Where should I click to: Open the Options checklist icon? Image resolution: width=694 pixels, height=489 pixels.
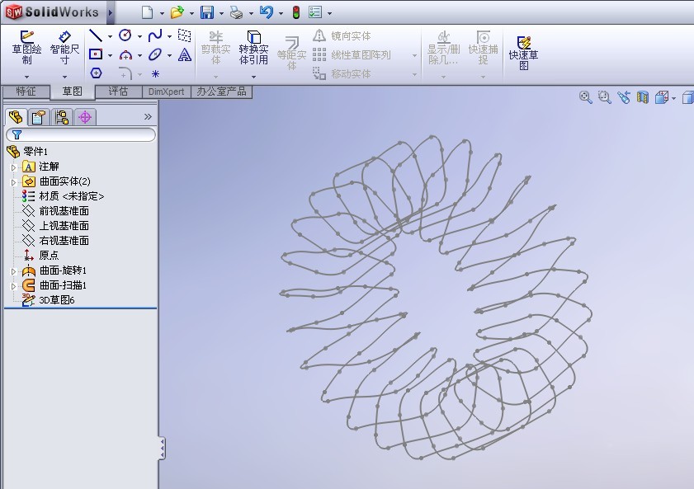(x=315, y=12)
